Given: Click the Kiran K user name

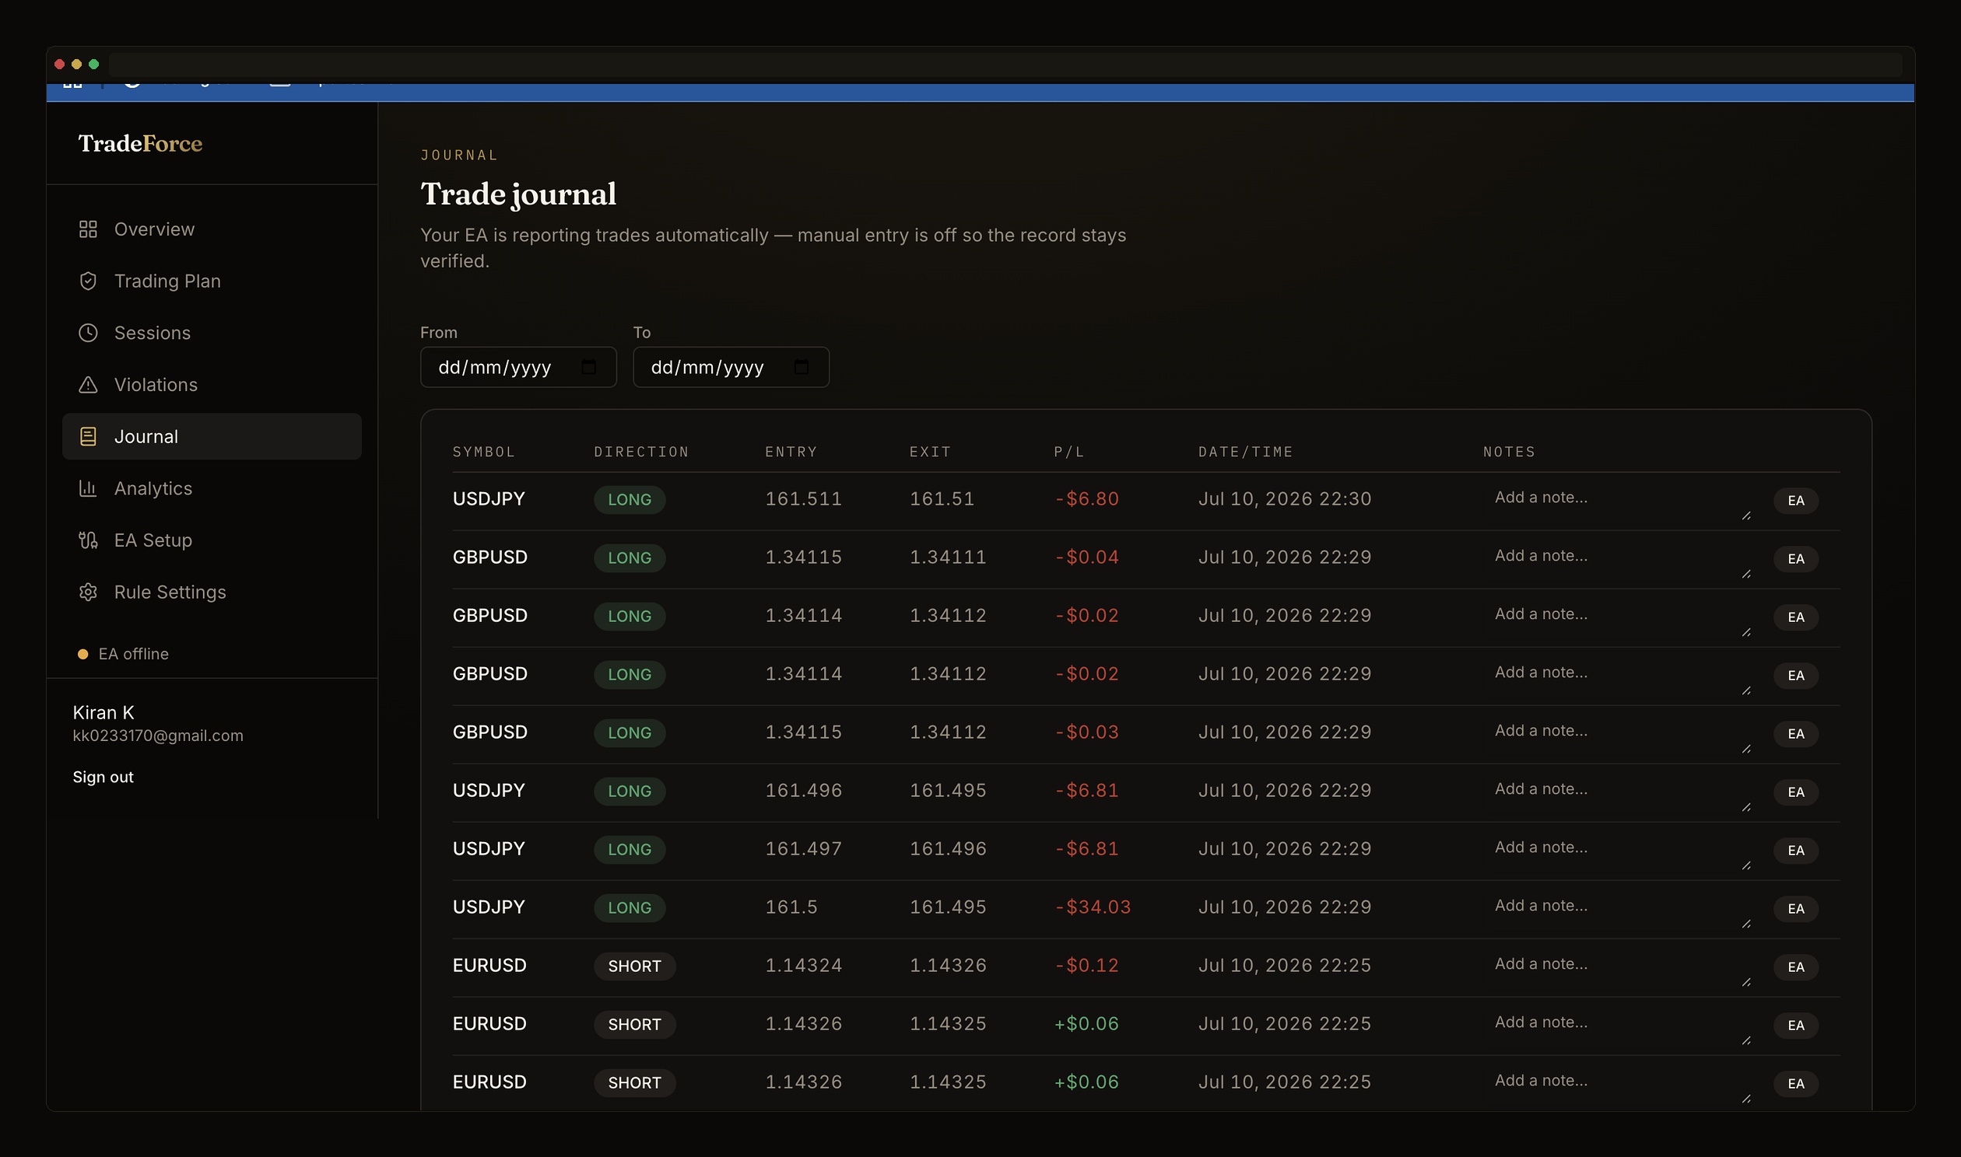Looking at the screenshot, I should coord(103,712).
